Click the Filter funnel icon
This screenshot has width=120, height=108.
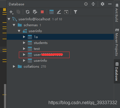click(x=75, y=12)
